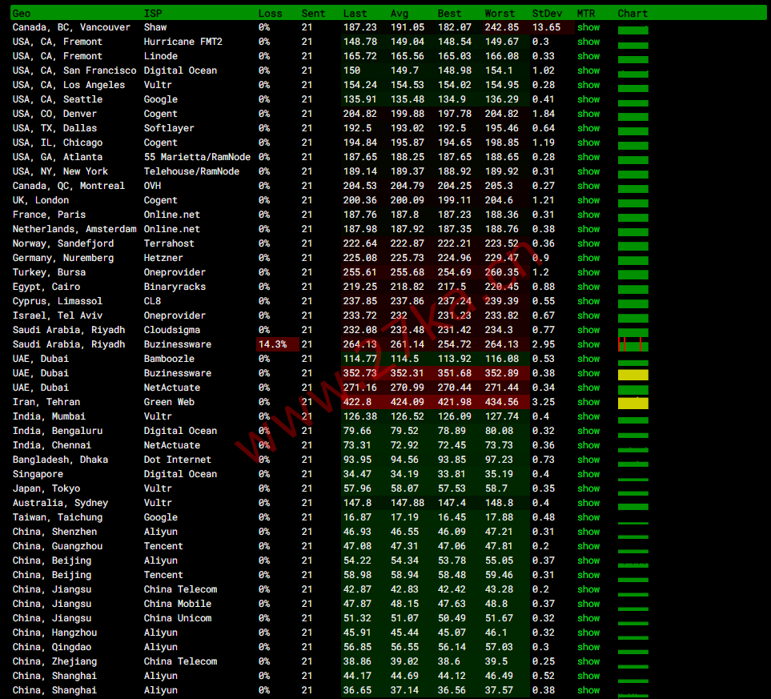Show MTR for Dallas Softlayer
771x699 pixels.
point(588,128)
